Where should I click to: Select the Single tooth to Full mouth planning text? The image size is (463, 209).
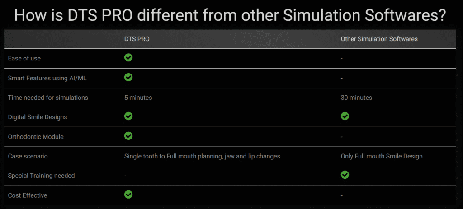[172, 156]
